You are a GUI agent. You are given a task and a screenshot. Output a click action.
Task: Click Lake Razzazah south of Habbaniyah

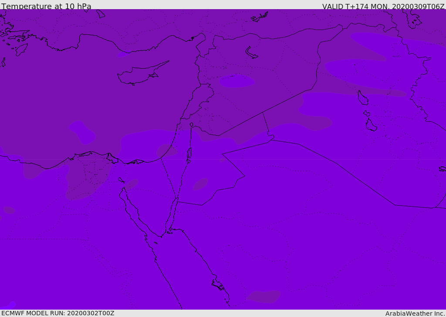click(371, 125)
